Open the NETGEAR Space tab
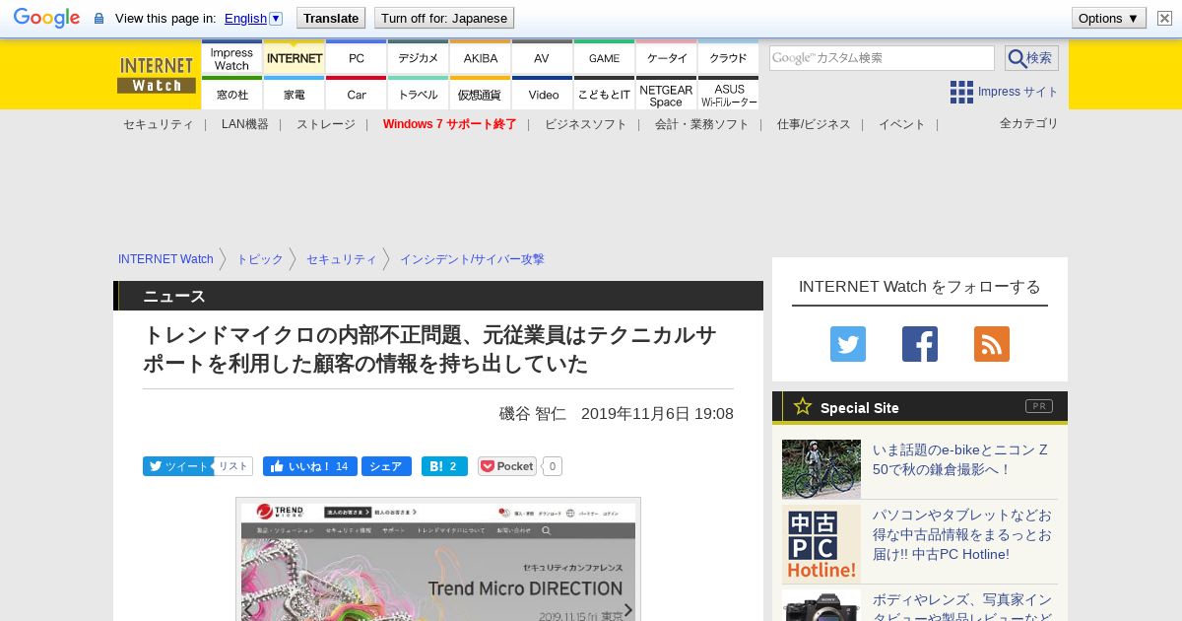Image resolution: width=1182 pixels, height=621 pixels. pos(666,94)
